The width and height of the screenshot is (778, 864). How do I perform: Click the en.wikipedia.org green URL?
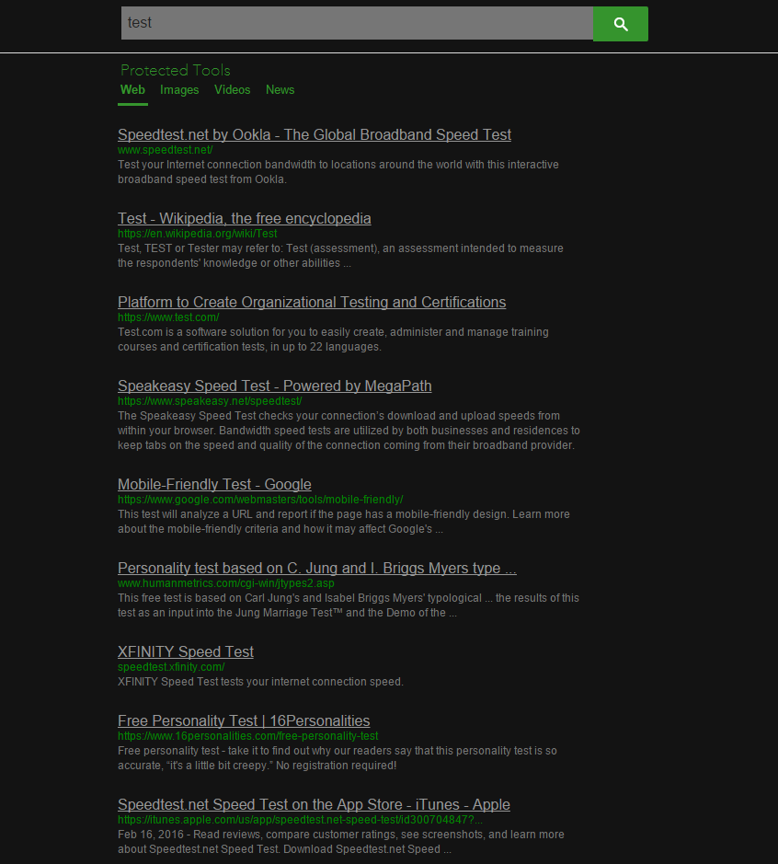tap(197, 234)
